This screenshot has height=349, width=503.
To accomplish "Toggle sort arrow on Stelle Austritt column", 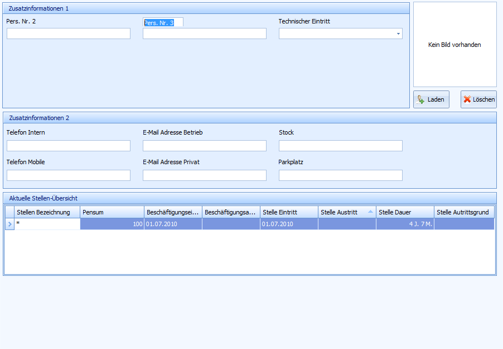I will 370,212.
